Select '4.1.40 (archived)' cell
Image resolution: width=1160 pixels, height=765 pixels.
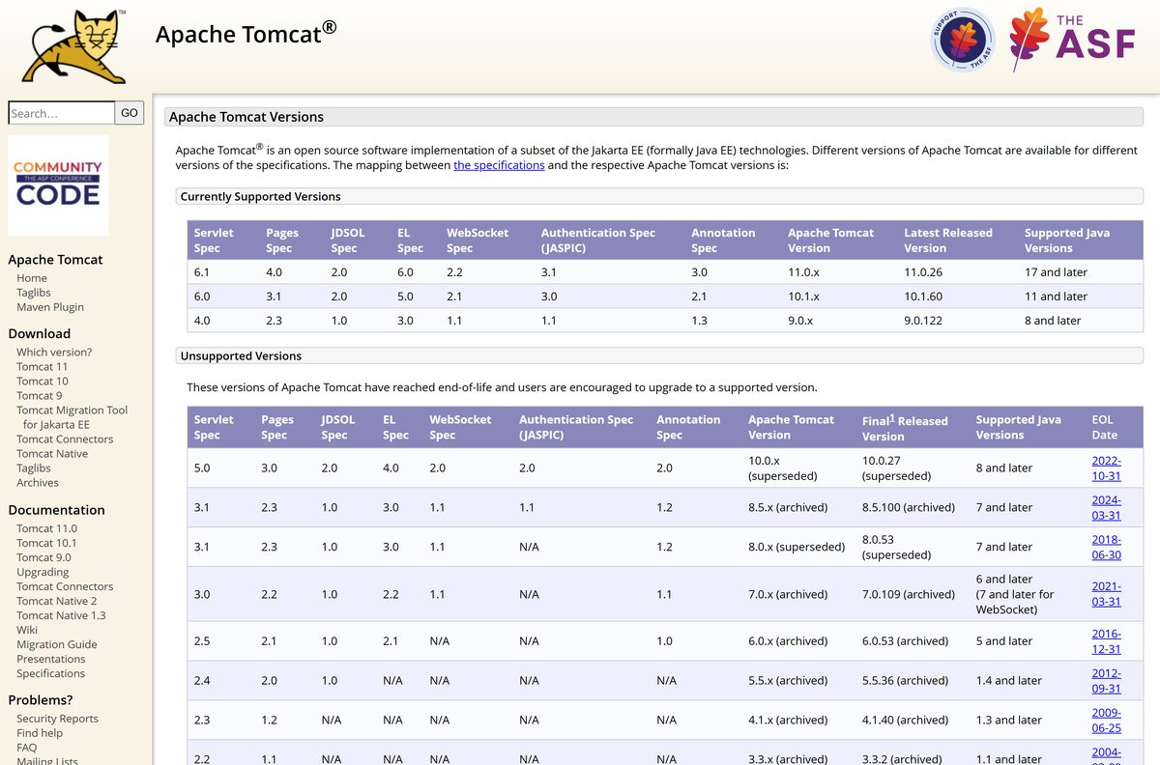pos(912,721)
